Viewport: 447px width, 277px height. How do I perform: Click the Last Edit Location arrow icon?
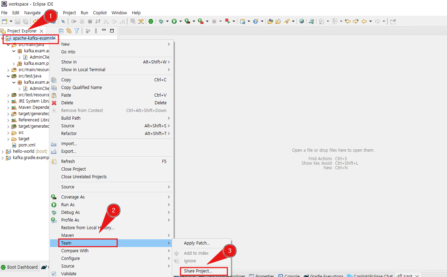348,21
